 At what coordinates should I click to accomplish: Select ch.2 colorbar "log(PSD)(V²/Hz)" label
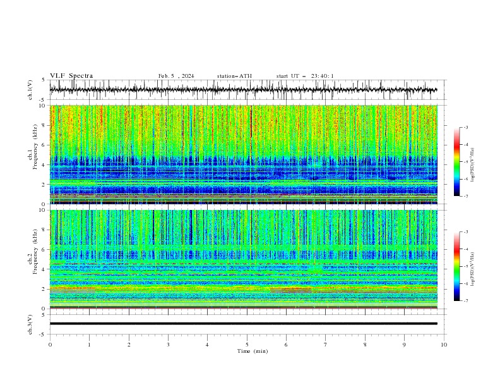[x=473, y=269]
